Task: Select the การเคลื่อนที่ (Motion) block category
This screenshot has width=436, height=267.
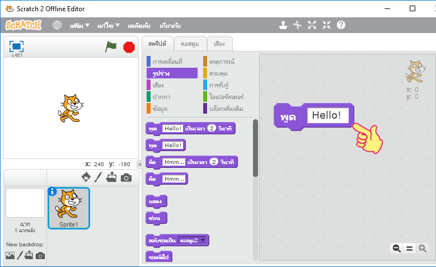Action: (x=172, y=62)
